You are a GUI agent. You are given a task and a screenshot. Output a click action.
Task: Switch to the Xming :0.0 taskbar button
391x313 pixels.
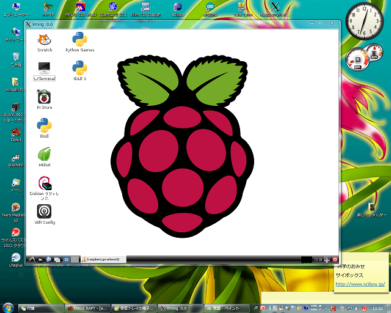pyautogui.click(x=180, y=309)
